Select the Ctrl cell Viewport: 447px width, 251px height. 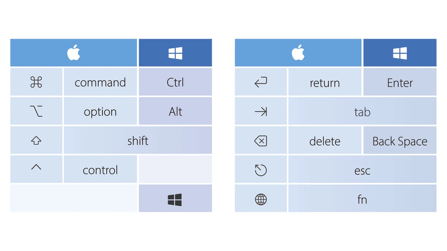point(175,82)
